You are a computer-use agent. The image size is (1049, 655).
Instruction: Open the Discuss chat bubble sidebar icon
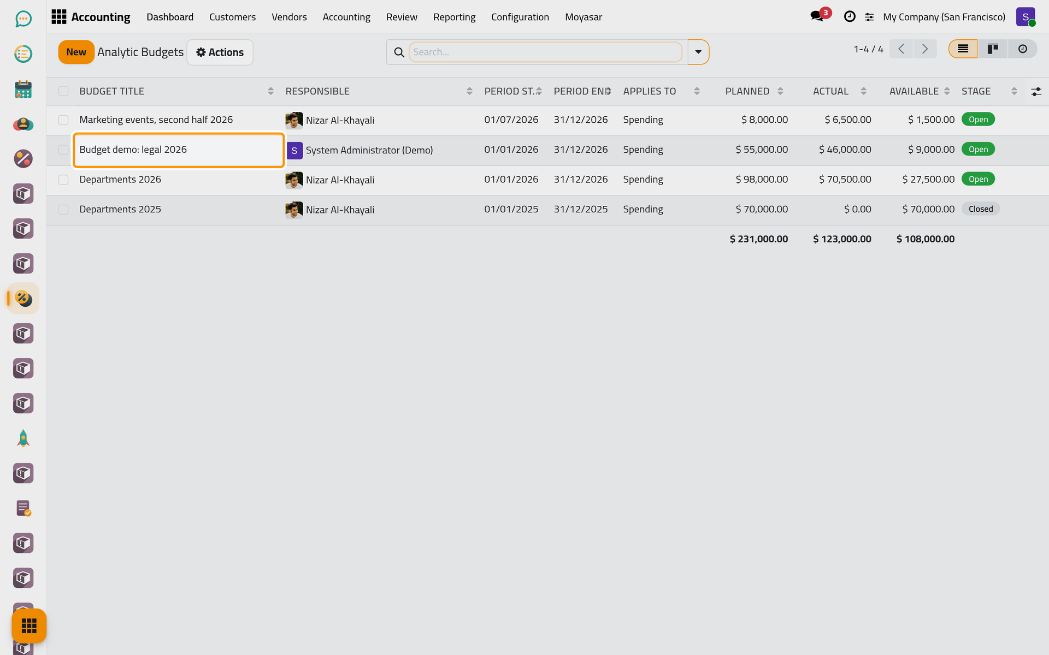click(x=23, y=19)
